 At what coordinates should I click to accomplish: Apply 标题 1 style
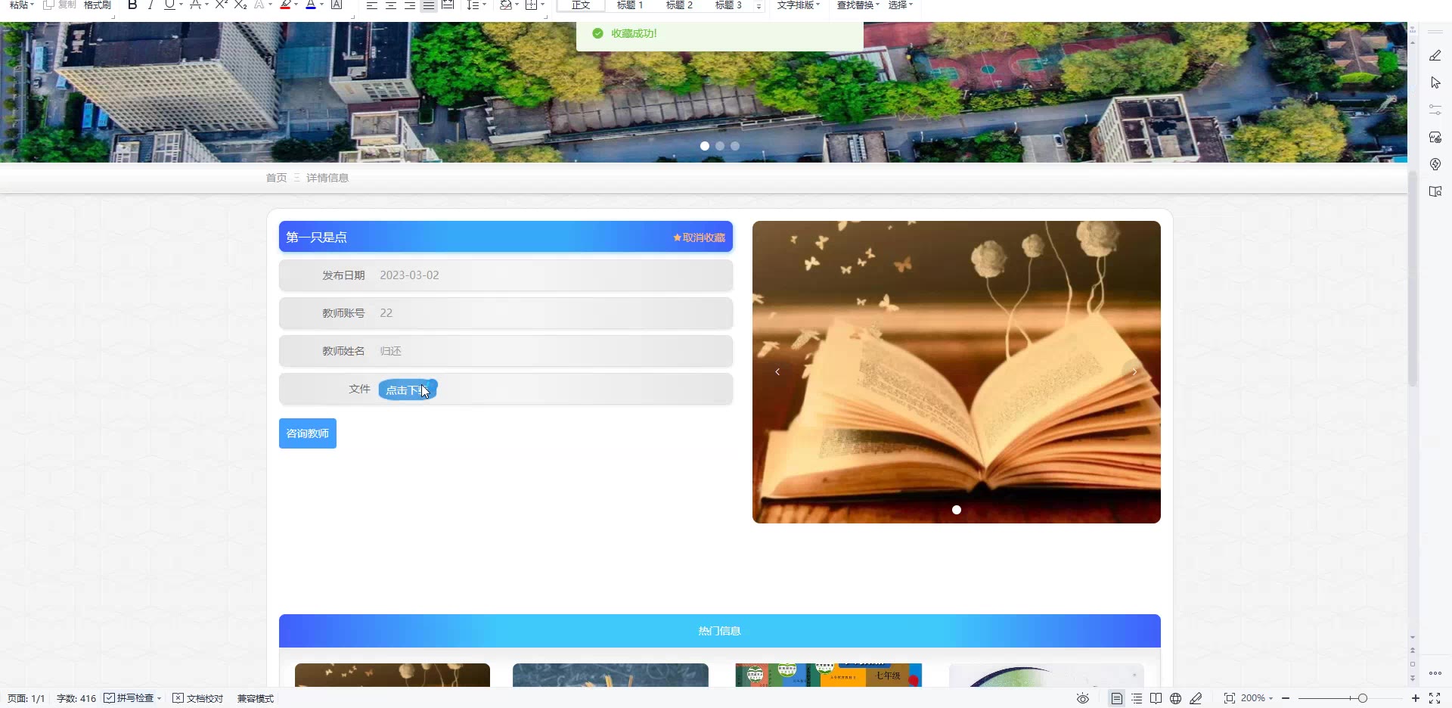coord(630,5)
